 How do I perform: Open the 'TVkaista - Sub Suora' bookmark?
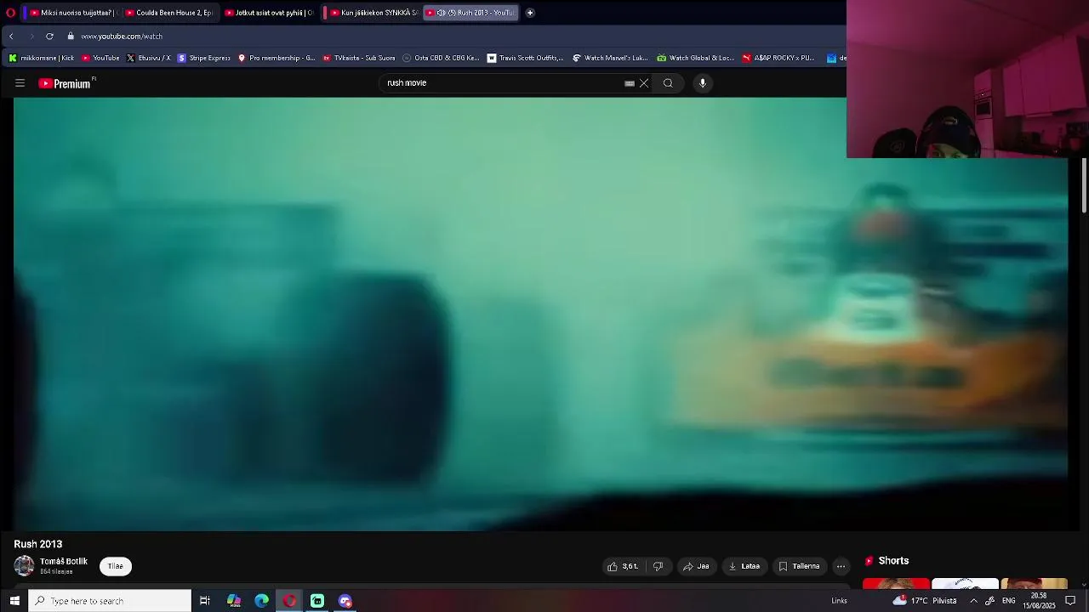point(358,58)
